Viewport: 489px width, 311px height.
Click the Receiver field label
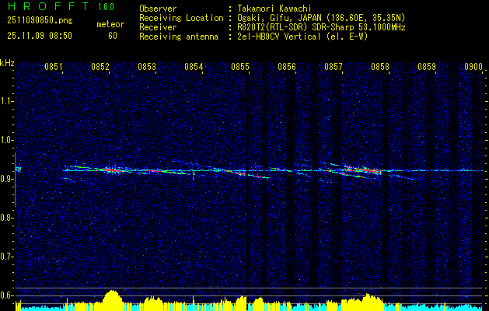[x=158, y=27]
